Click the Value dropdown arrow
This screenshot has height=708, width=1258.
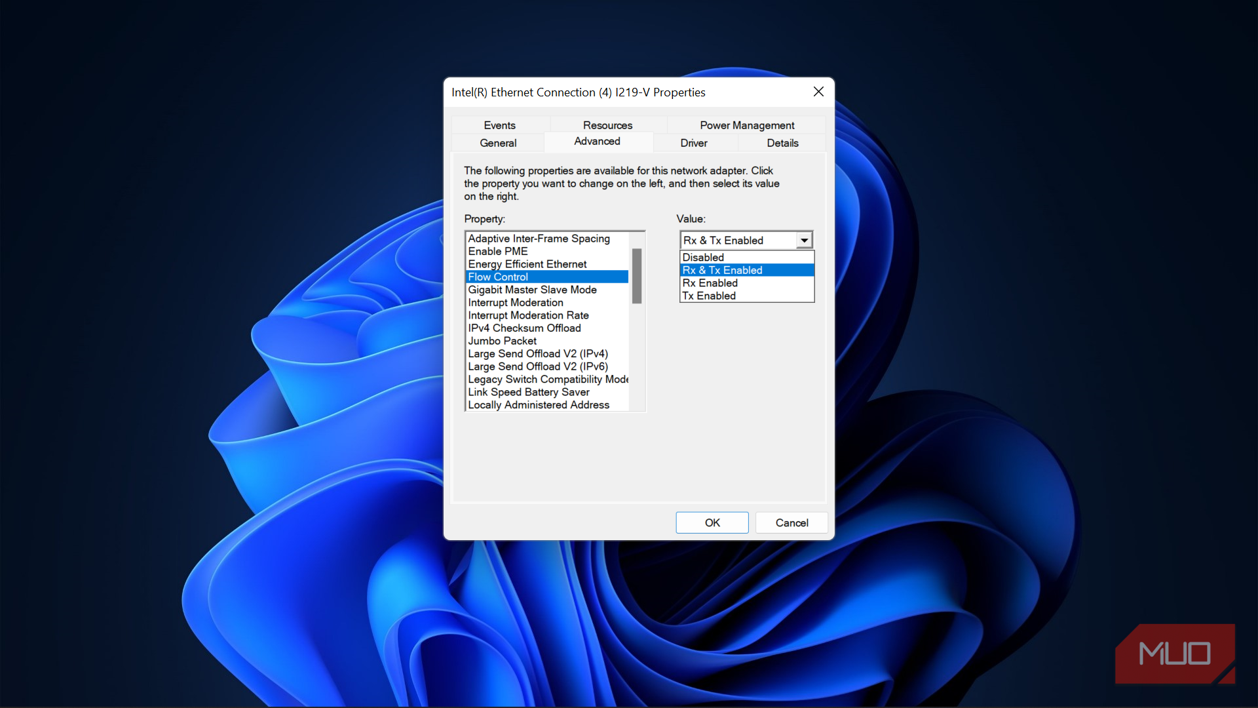[x=804, y=241]
